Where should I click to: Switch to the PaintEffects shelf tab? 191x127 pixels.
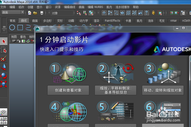(x=112, y=21)
